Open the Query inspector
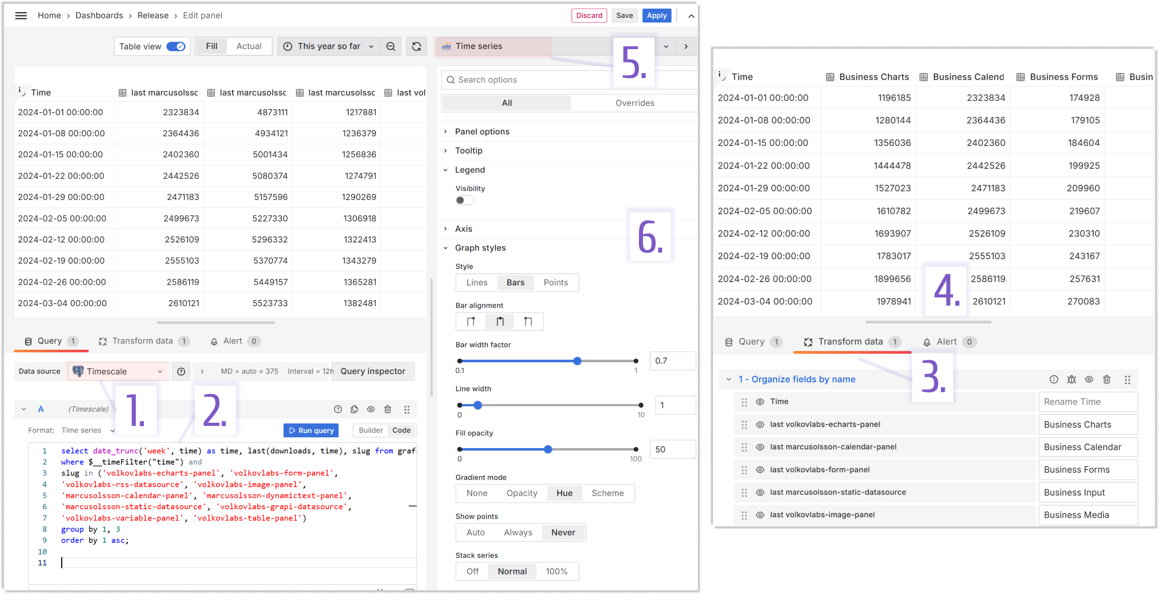 click(x=373, y=372)
